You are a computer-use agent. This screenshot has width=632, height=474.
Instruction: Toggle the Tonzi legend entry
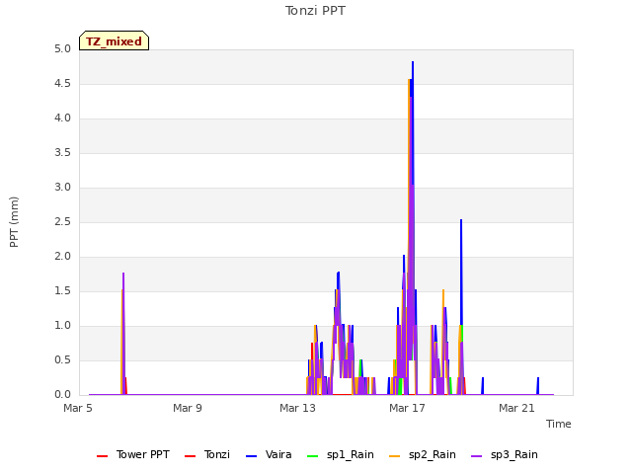(207, 454)
